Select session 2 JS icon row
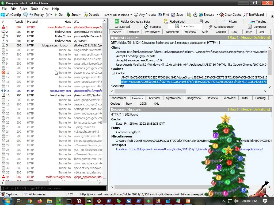 click(52, 32)
